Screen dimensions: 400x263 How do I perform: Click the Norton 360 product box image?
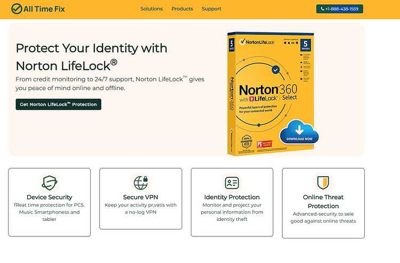point(270,94)
